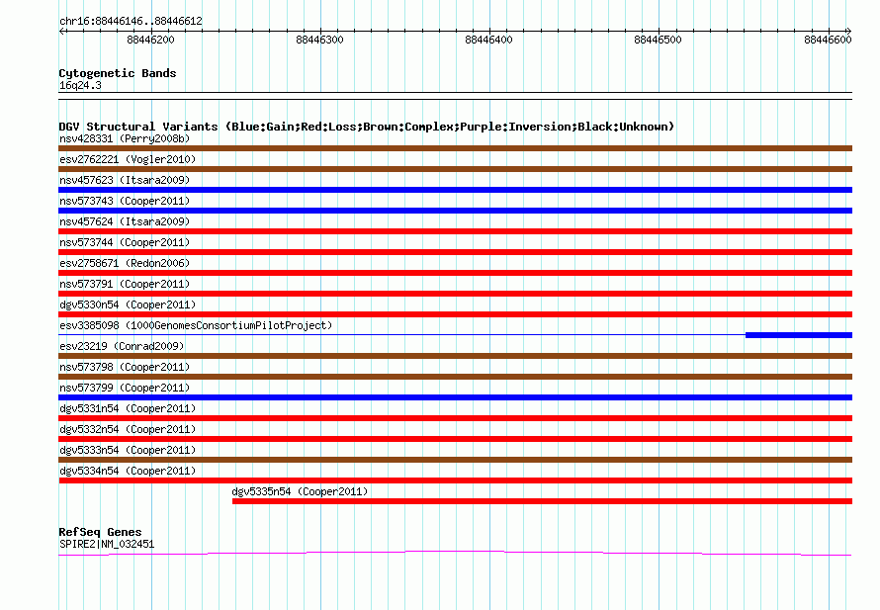Viewport: 880px width, 610px height.
Task: Click the nsv573744 (Cooper2011) label
Action: point(125,242)
